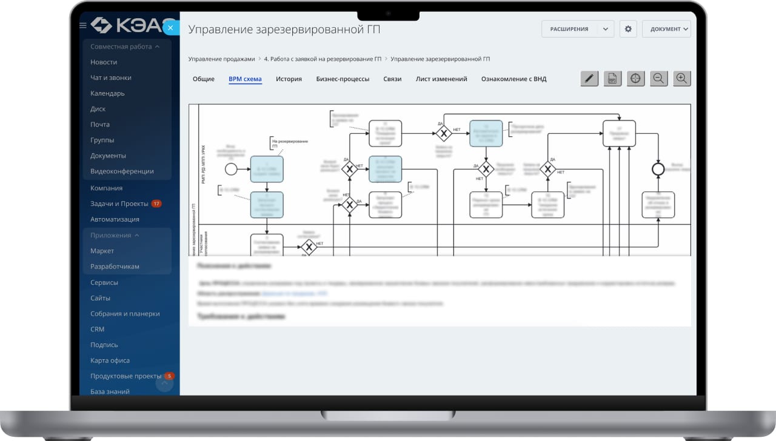Zoom in on the BPM diagram
Image resolution: width=776 pixels, height=441 pixels.
681,79
